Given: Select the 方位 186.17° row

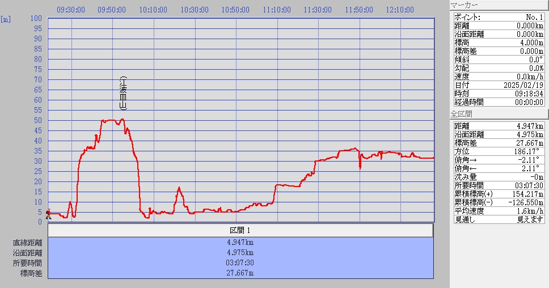Looking at the screenshot, I should pos(499,151).
